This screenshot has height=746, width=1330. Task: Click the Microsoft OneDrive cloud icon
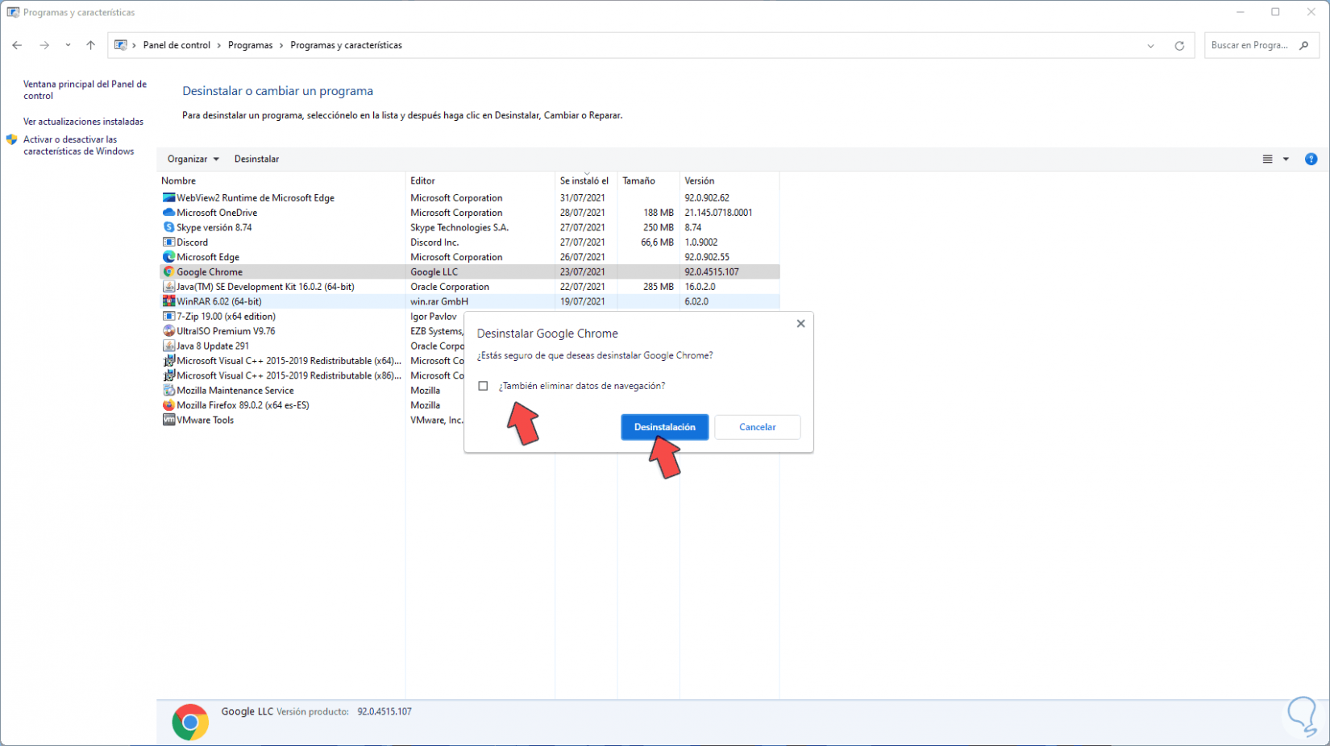(x=168, y=213)
